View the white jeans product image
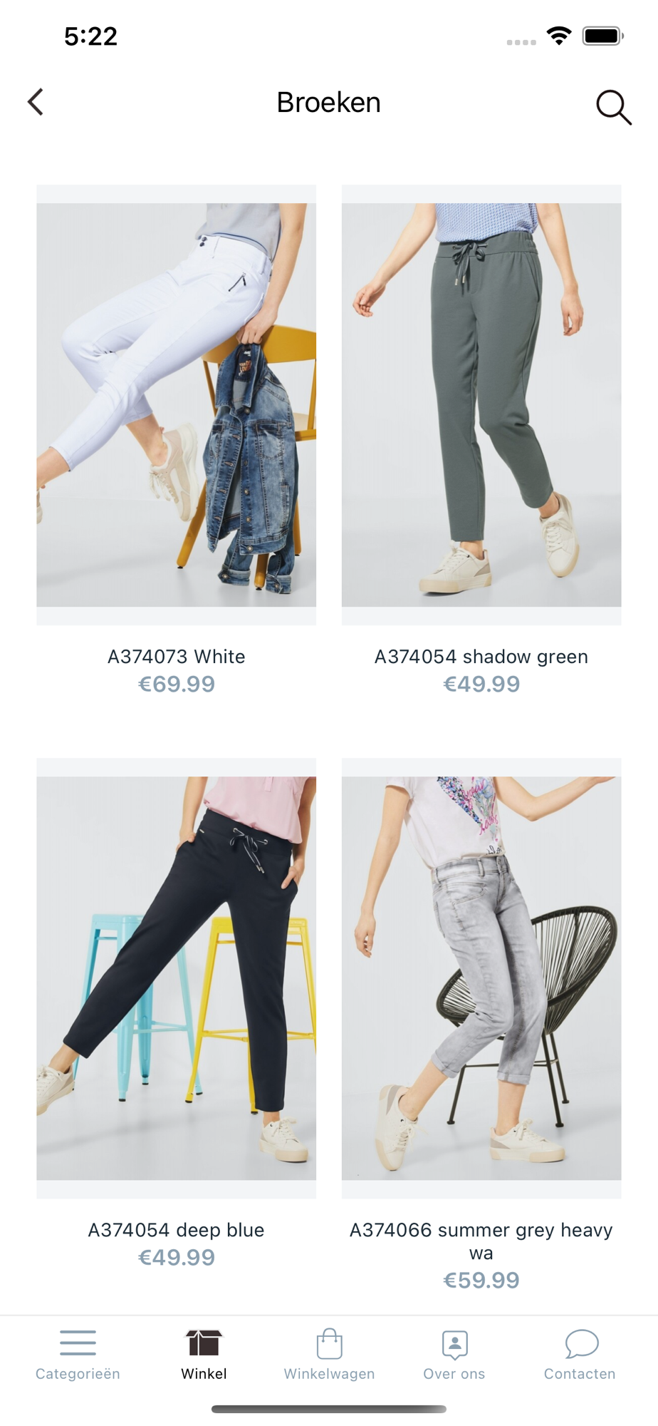 click(x=176, y=405)
